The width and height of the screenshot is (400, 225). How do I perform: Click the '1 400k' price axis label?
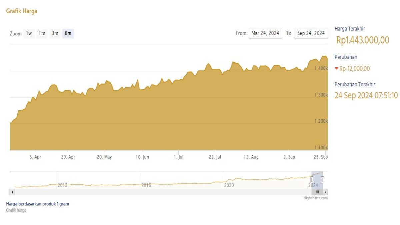point(321,68)
